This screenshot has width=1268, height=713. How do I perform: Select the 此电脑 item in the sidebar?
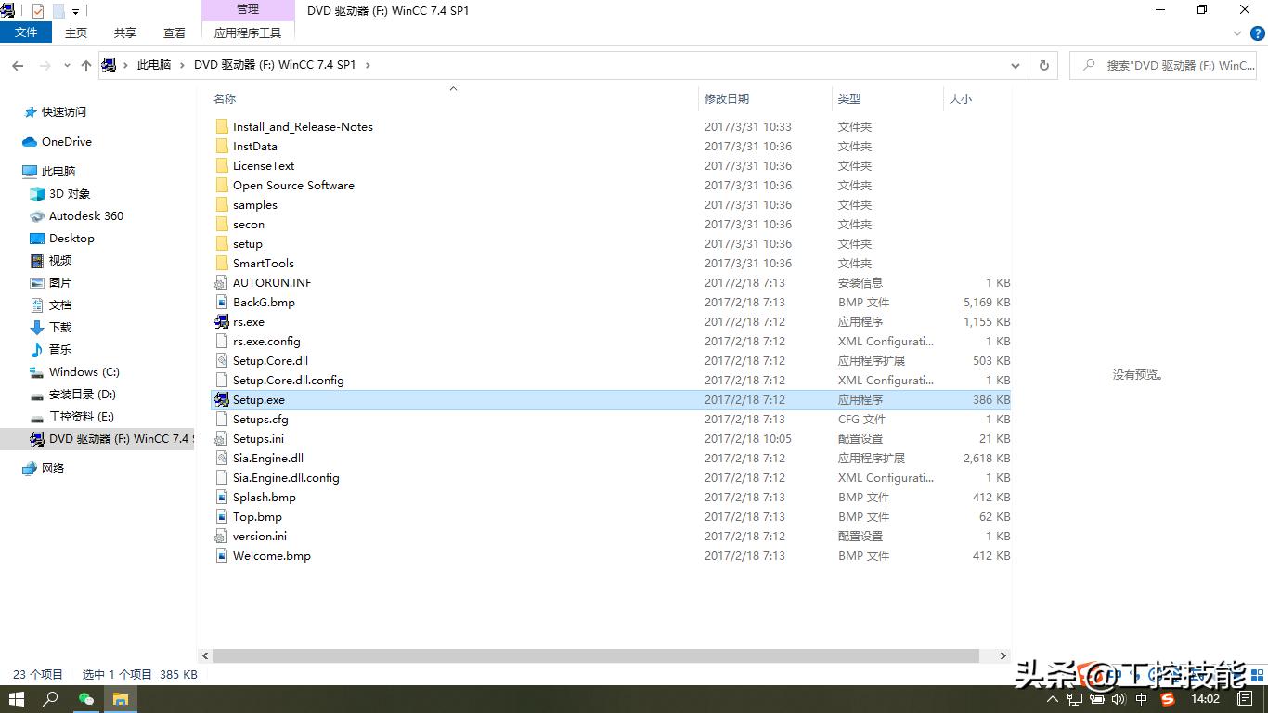pyautogui.click(x=58, y=171)
